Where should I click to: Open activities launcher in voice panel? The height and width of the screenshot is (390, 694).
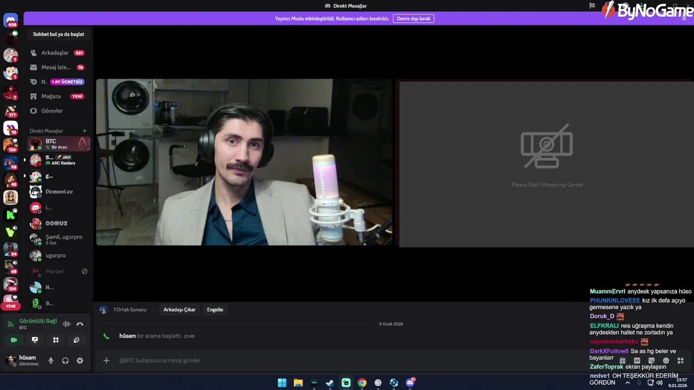(56, 340)
